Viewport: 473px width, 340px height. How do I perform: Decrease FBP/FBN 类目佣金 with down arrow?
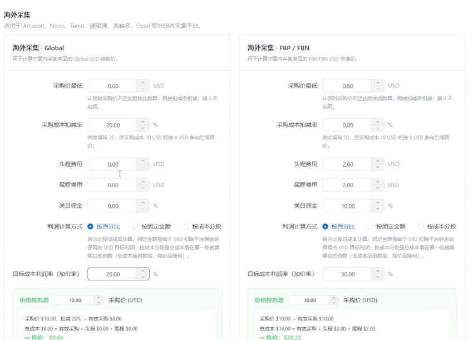[378, 209]
